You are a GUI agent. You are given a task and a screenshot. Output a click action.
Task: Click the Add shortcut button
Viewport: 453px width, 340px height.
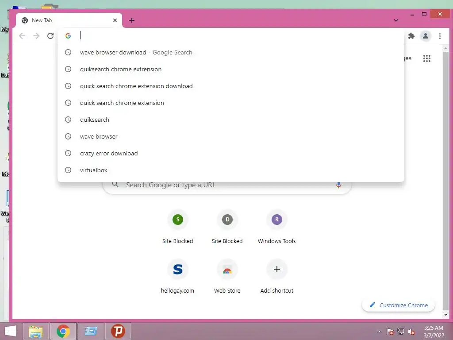click(276, 277)
